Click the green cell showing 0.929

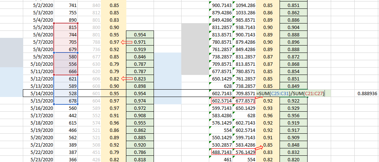click(x=294, y=108)
